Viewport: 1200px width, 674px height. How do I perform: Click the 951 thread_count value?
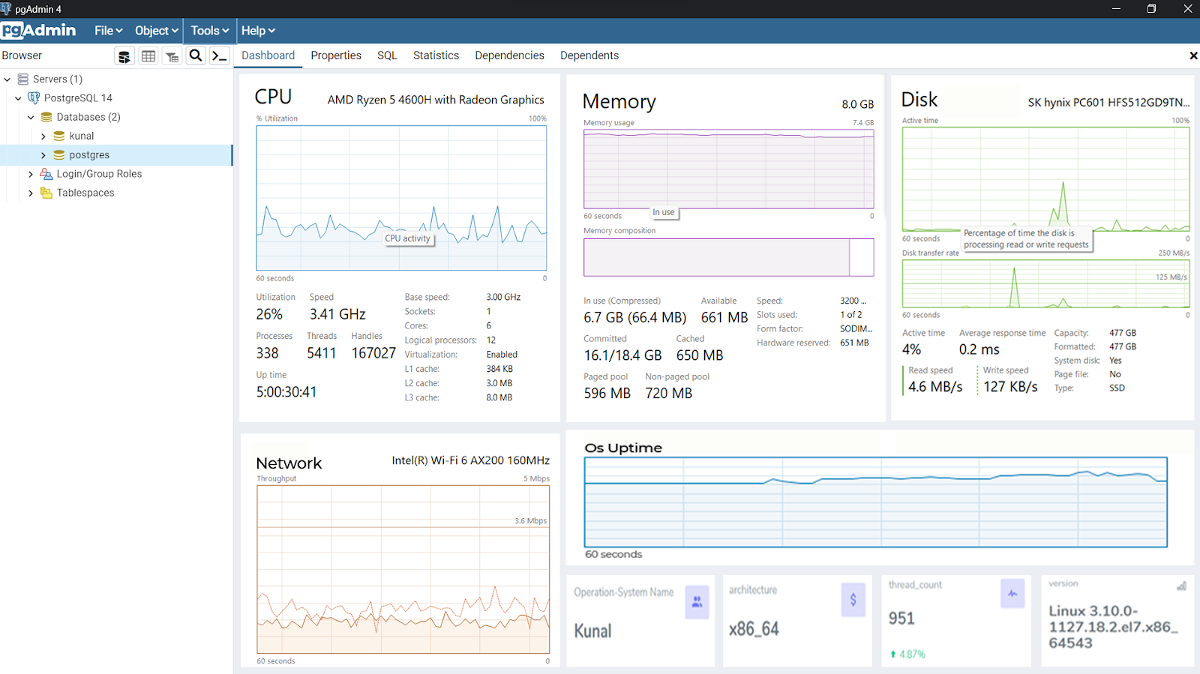click(x=901, y=619)
